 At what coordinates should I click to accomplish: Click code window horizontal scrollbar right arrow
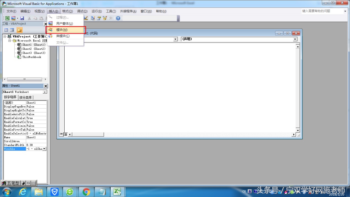pos(293,135)
